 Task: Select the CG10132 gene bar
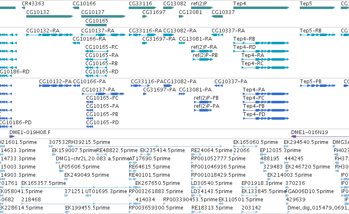point(50,16)
